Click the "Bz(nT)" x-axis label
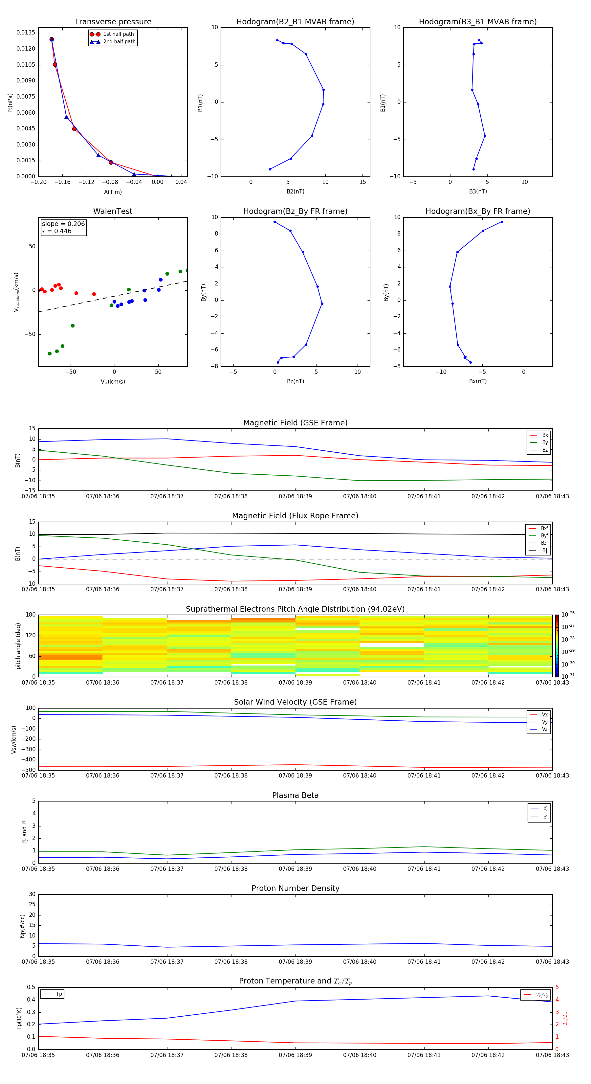 [x=295, y=382]
